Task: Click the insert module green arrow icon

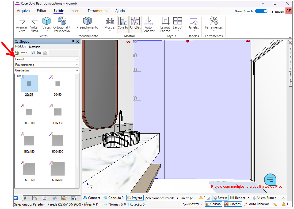Action: tap(32, 53)
